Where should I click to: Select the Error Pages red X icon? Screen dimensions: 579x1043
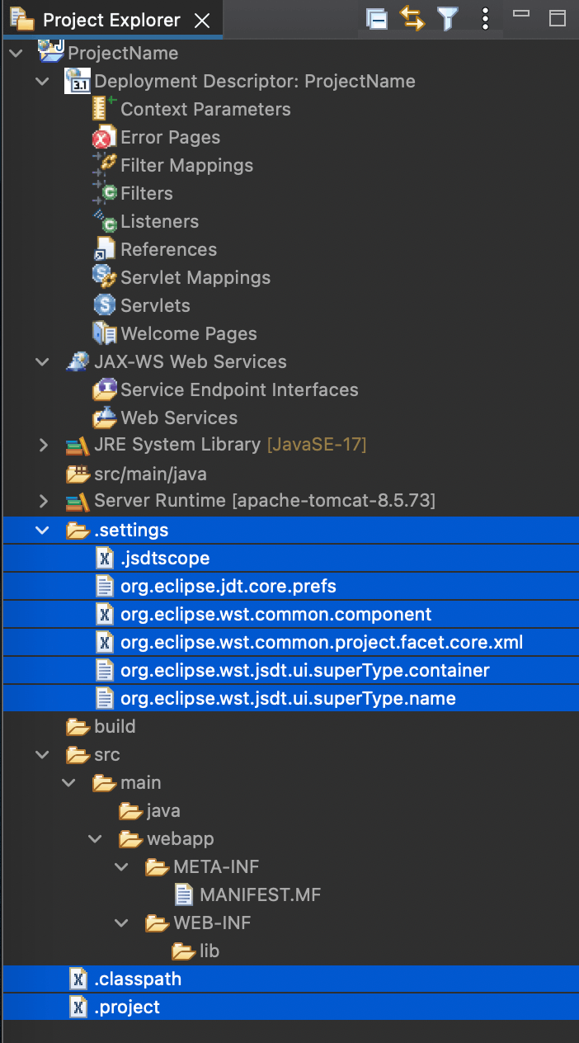[104, 138]
